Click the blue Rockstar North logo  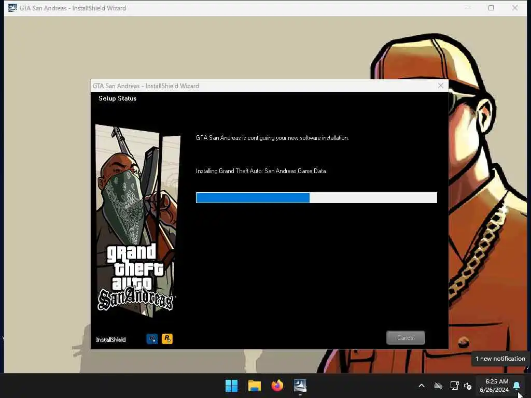152,338
